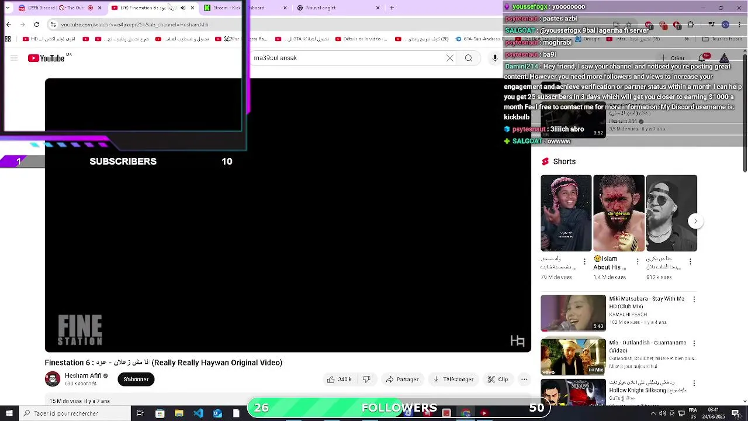Switch to the Nouvel onglet tab

[338, 8]
